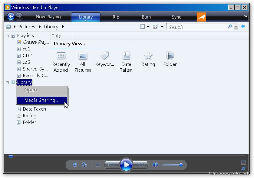Go forward with the Forward arrow button
254x178 pixels.
click(x=19, y=16)
